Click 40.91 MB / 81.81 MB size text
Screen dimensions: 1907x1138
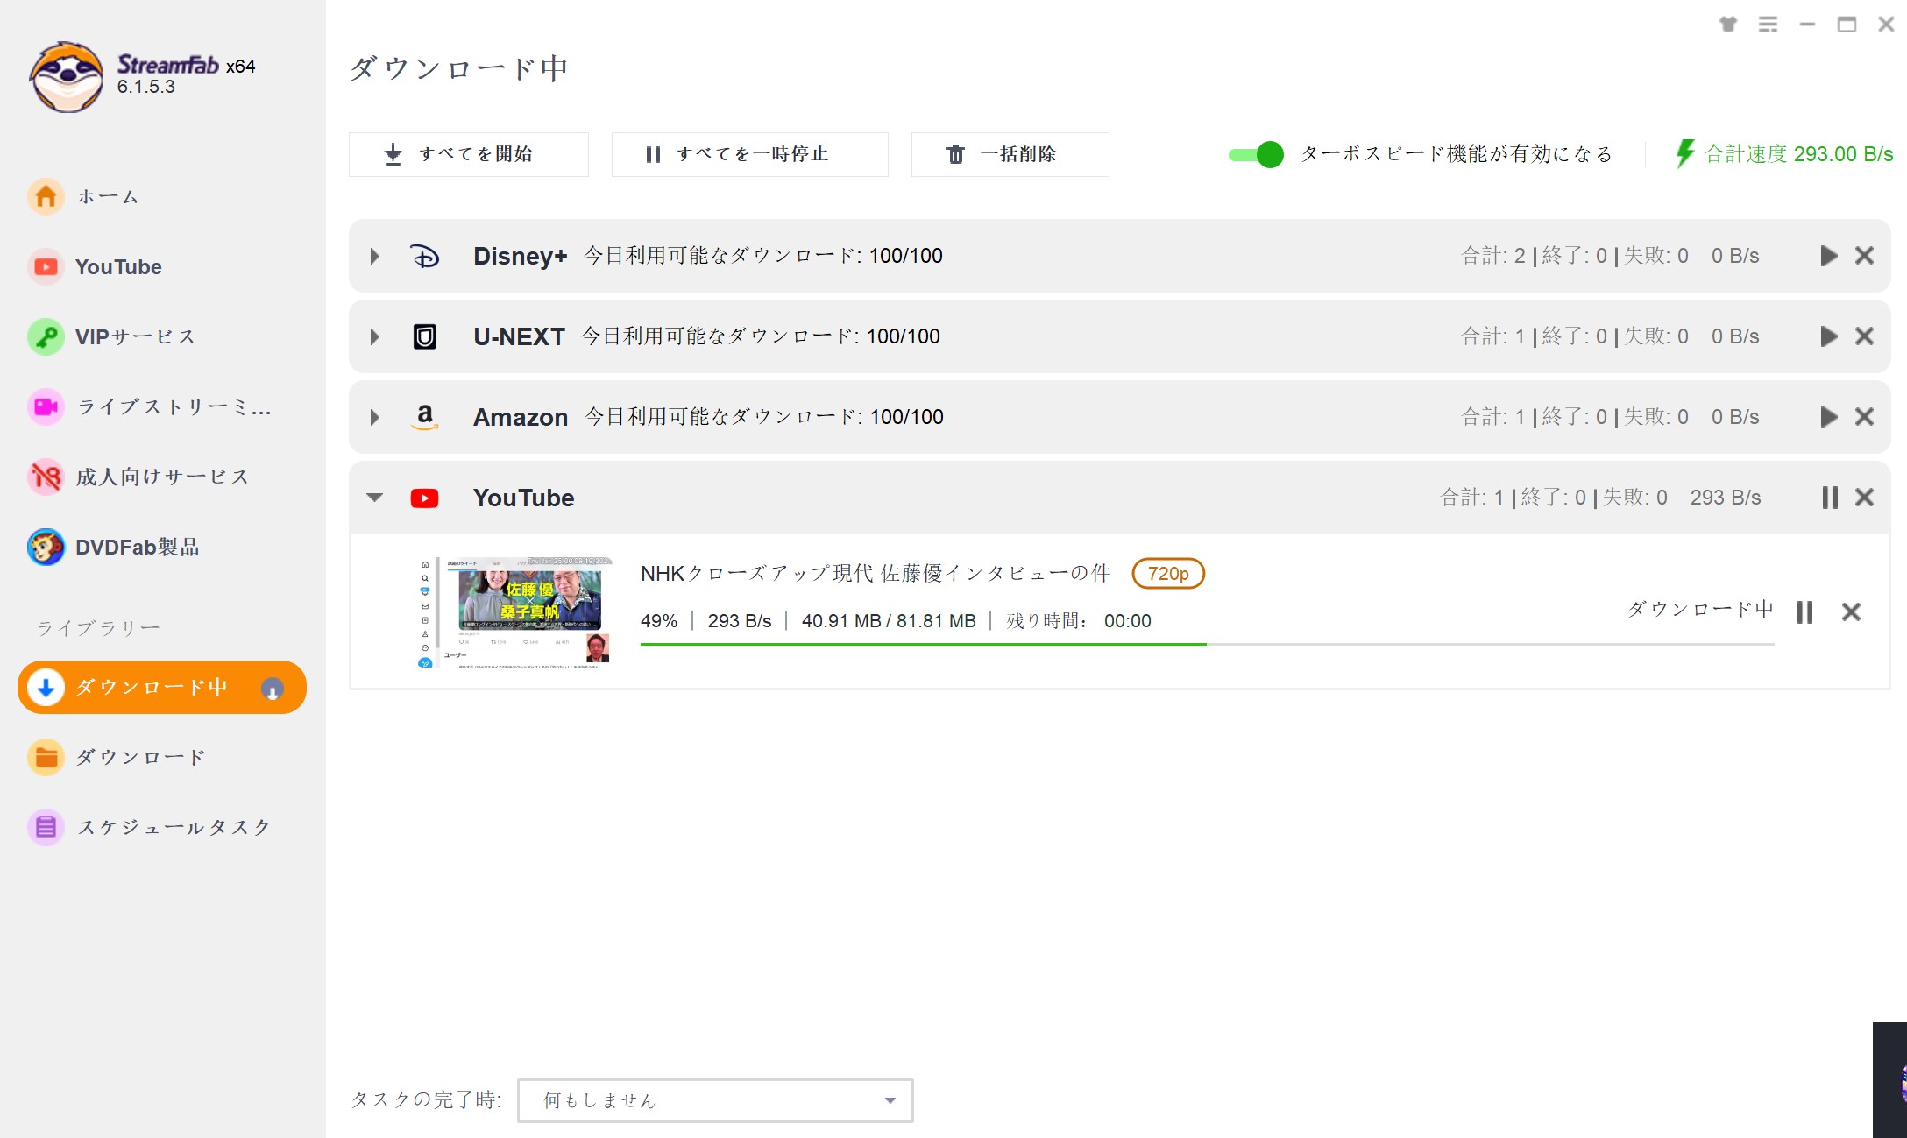click(x=889, y=621)
